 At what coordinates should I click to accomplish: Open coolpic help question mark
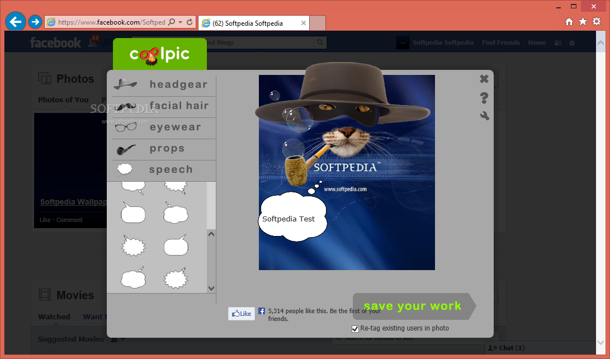click(x=484, y=98)
